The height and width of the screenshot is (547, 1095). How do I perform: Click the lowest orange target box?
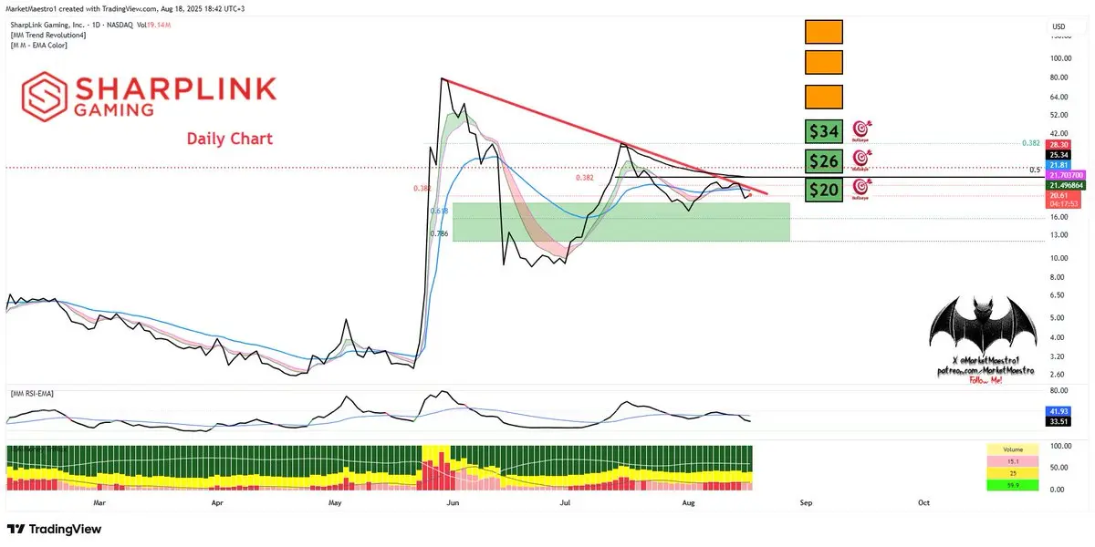[x=823, y=97]
